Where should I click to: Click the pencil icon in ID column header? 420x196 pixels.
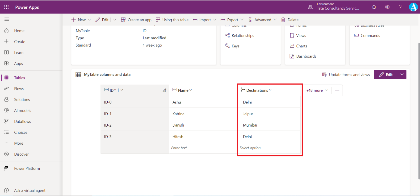tap(164, 90)
